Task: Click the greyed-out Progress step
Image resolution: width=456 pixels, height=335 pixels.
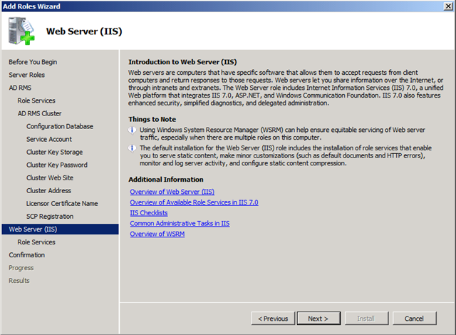Action: coord(21,268)
